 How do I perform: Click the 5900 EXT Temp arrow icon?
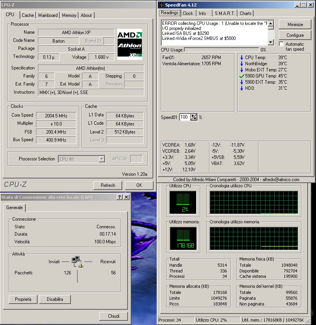(x=242, y=82)
